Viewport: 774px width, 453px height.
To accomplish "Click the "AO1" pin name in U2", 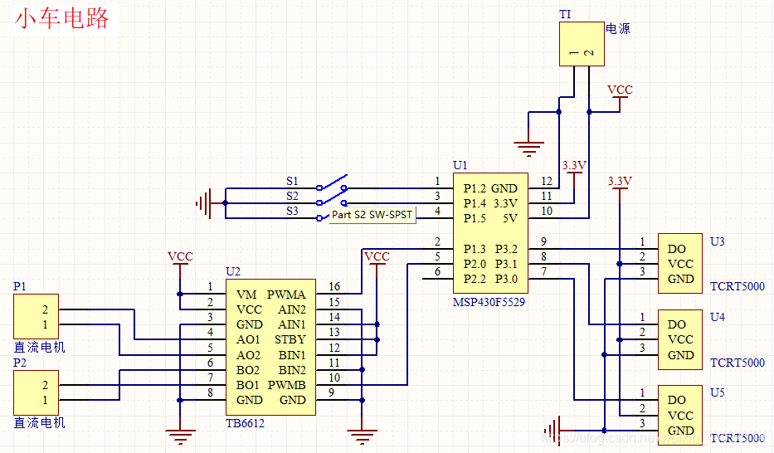I will click(248, 339).
